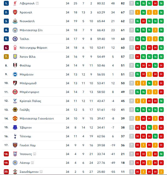This screenshot has height=175, width=167.
Task: Open the Μπράιτον team page
Action: click(27, 74)
